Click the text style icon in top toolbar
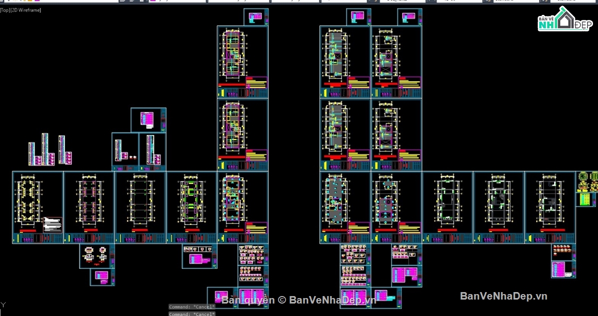Screen dimensions: 598x316 325,1
